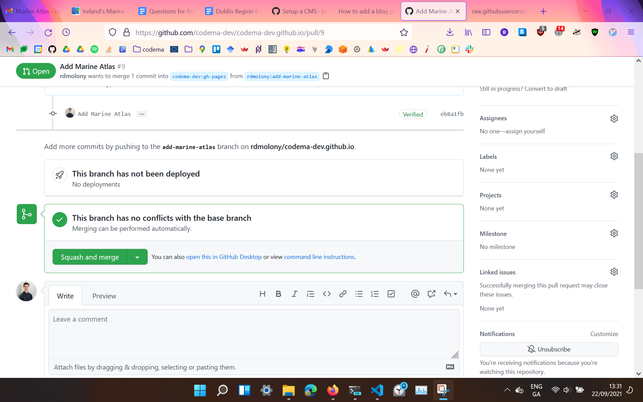Click the page vertical scrollbar
The width and height of the screenshot is (643, 402).
coord(638,221)
